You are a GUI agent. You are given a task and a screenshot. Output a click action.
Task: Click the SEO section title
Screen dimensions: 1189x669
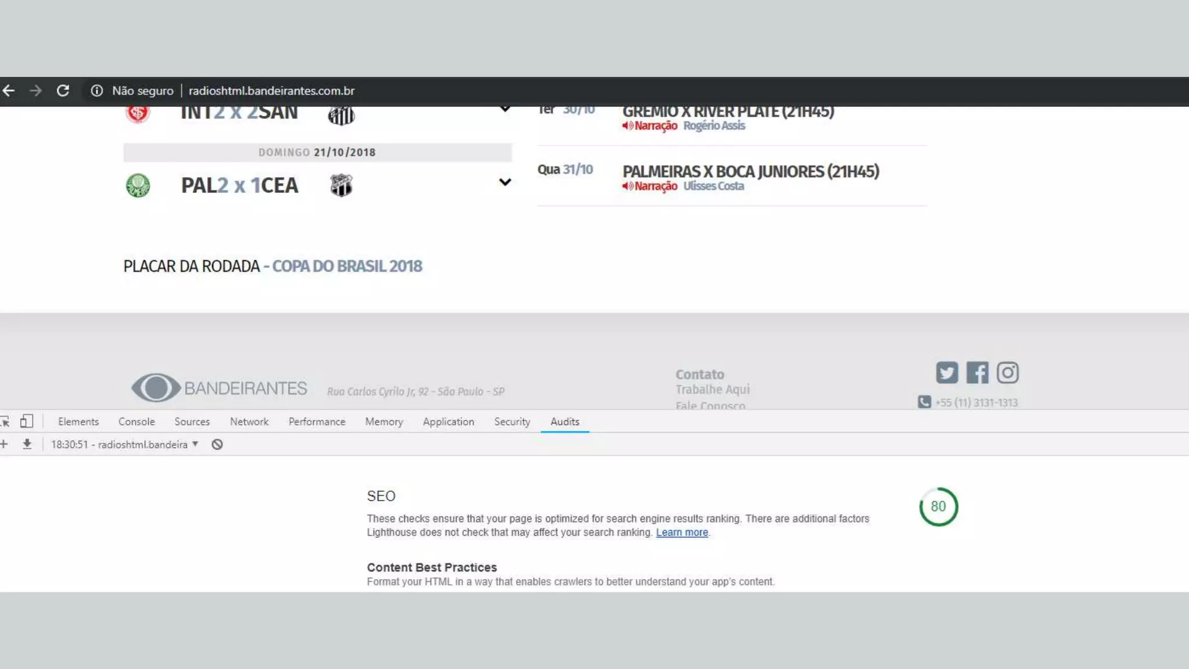tap(381, 496)
